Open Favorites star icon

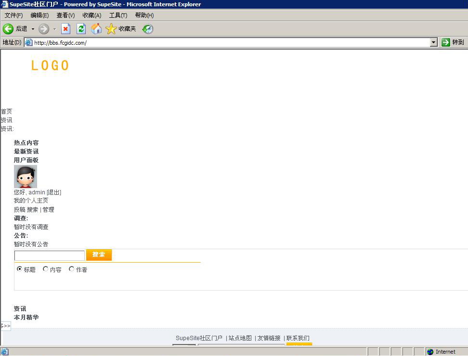[111, 29]
